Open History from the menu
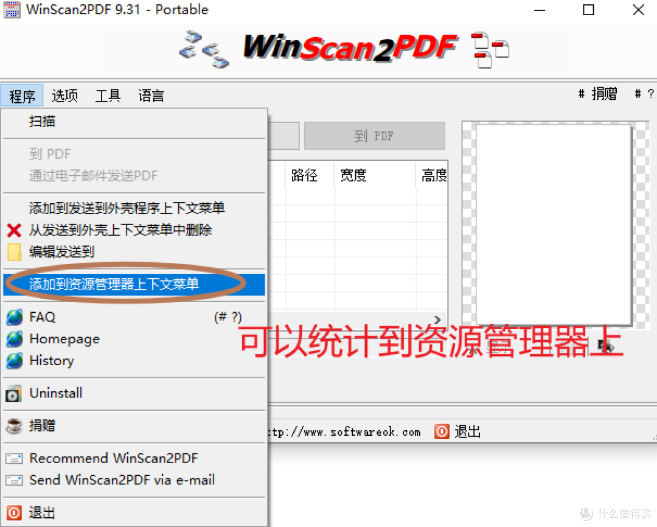Image resolution: width=657 pixels, height=527 pixels. (134, 360)
